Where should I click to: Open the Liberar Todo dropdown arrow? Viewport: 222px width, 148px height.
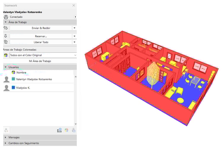[75, 42]
